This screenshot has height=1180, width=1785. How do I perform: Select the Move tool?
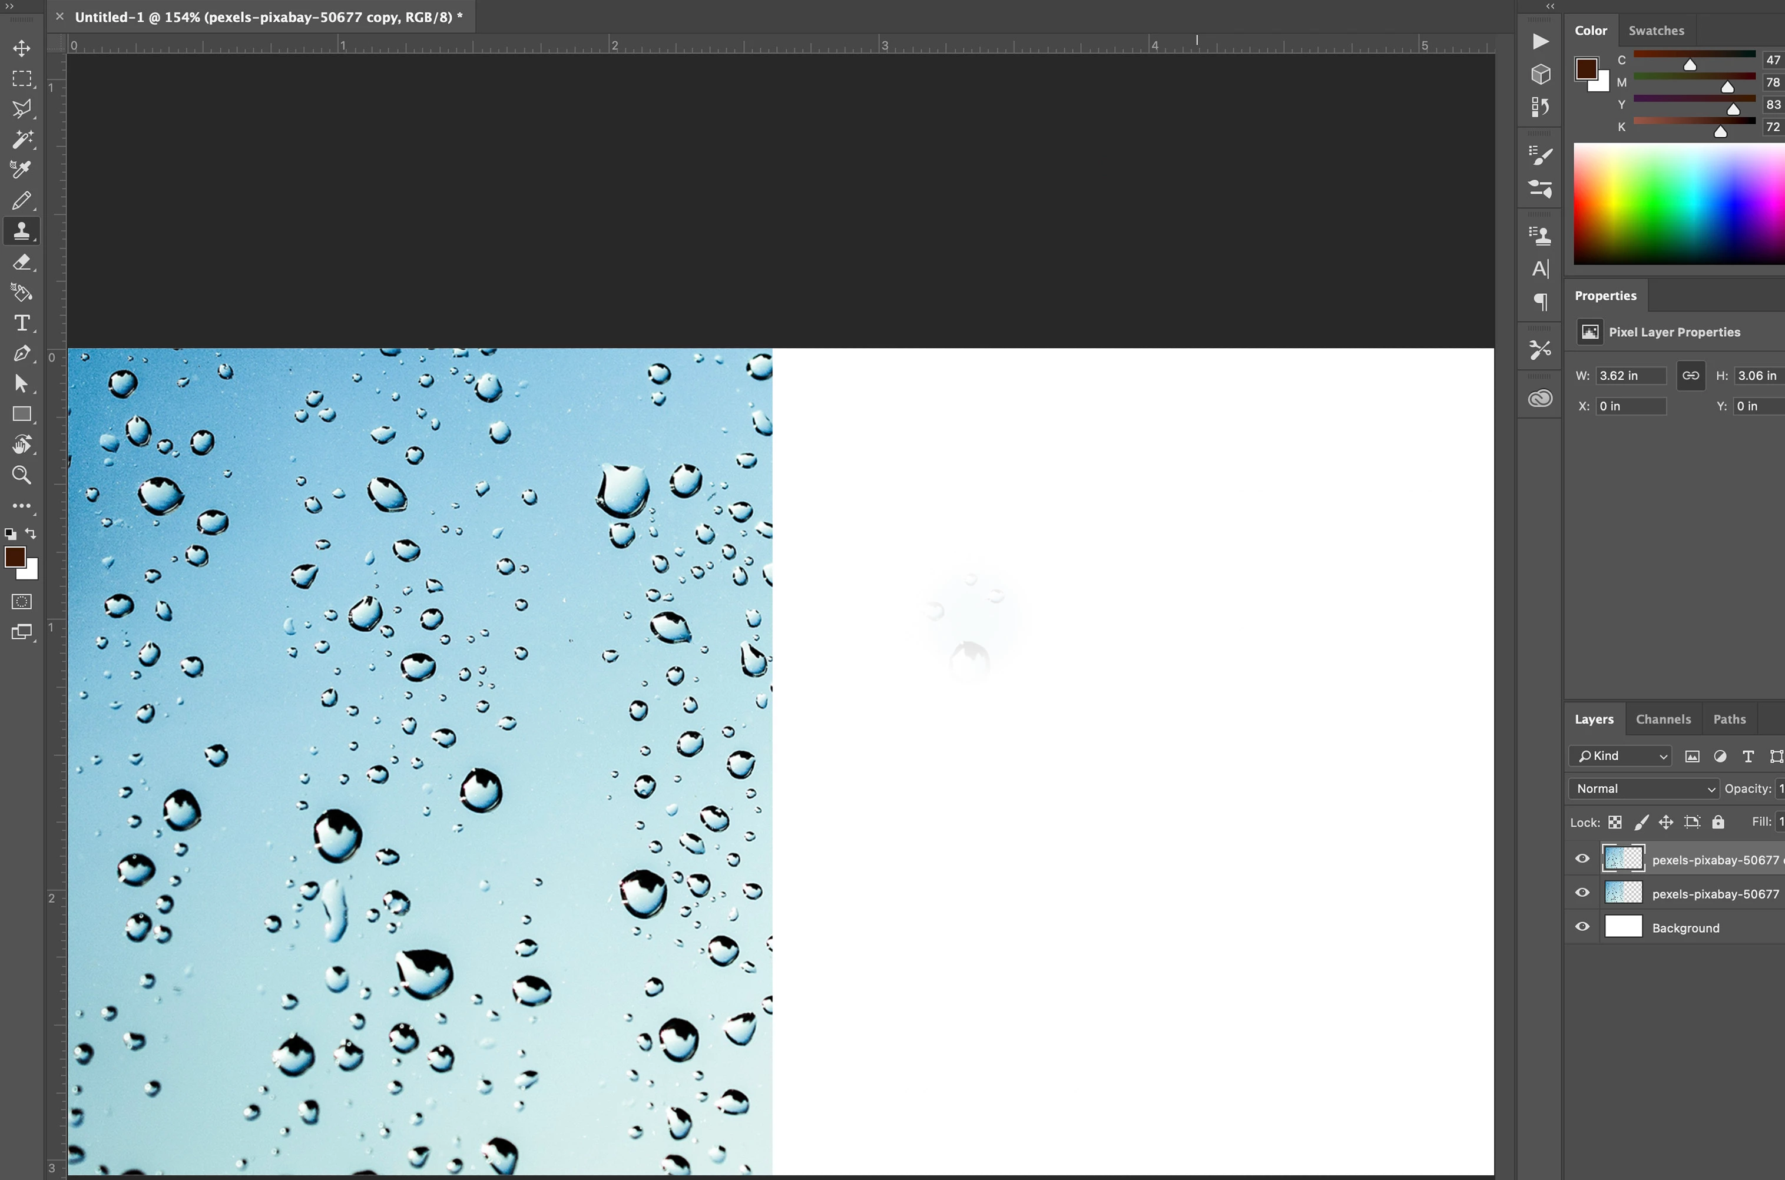click(x=21, y=48)
